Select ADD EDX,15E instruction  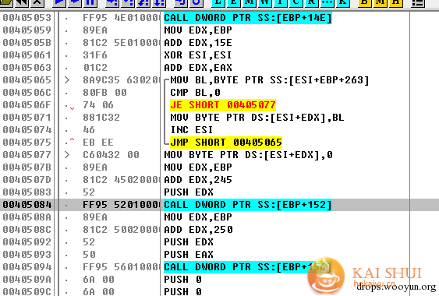coord(198,43)
